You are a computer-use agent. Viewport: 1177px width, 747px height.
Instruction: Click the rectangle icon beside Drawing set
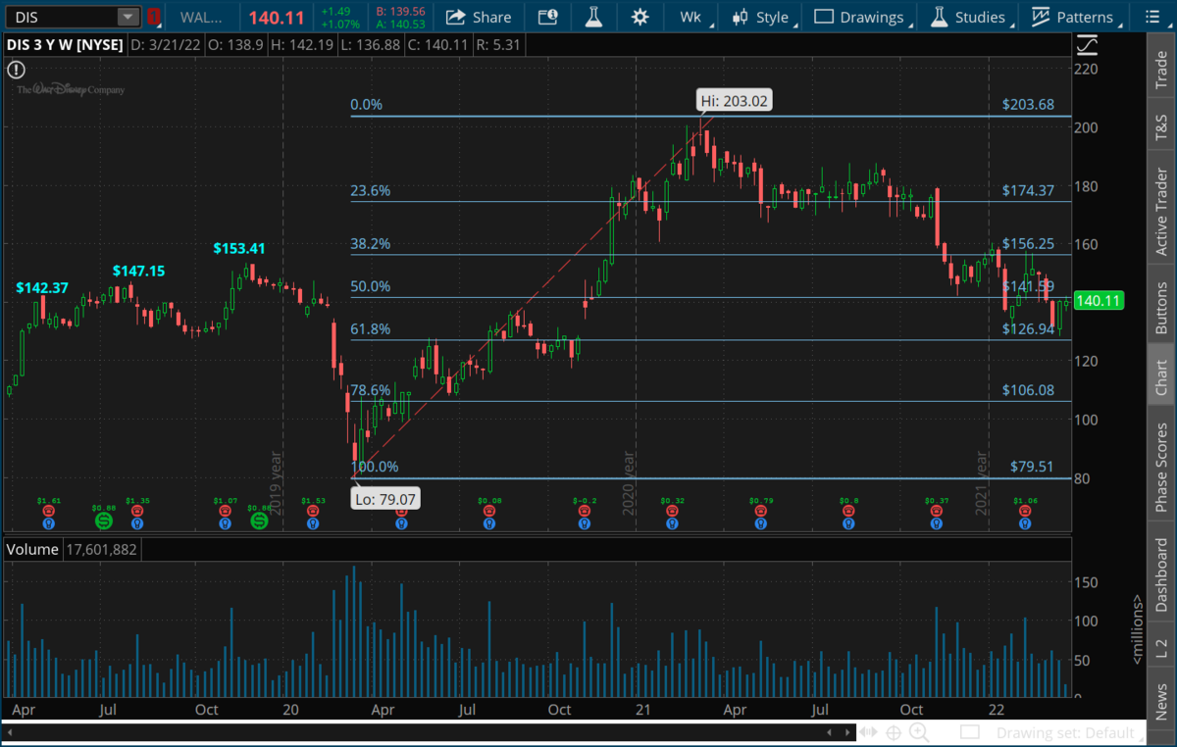(970, 733)
